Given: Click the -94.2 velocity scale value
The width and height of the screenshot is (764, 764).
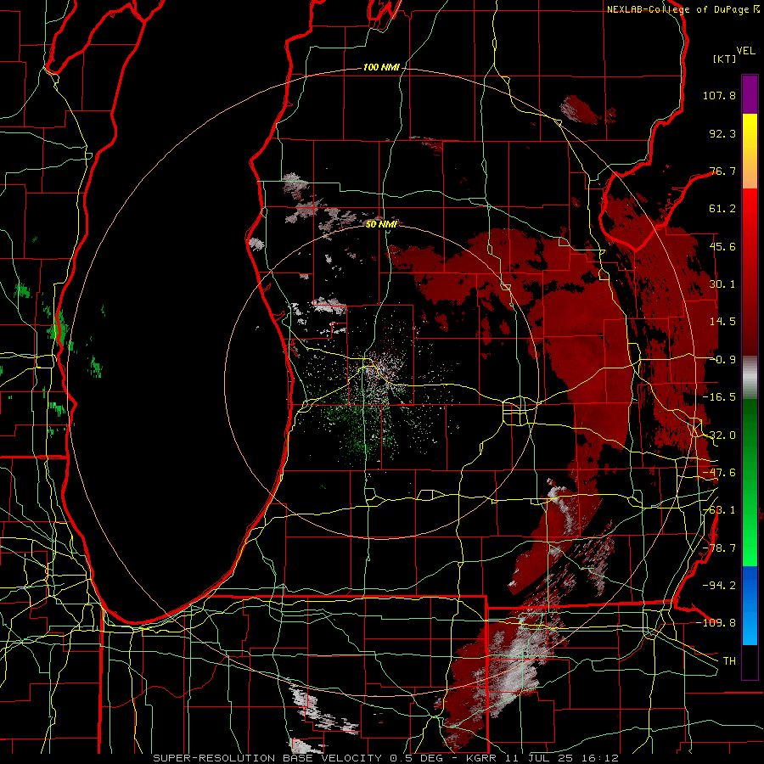Looking at the screenshot, I should tap(719, 585).
